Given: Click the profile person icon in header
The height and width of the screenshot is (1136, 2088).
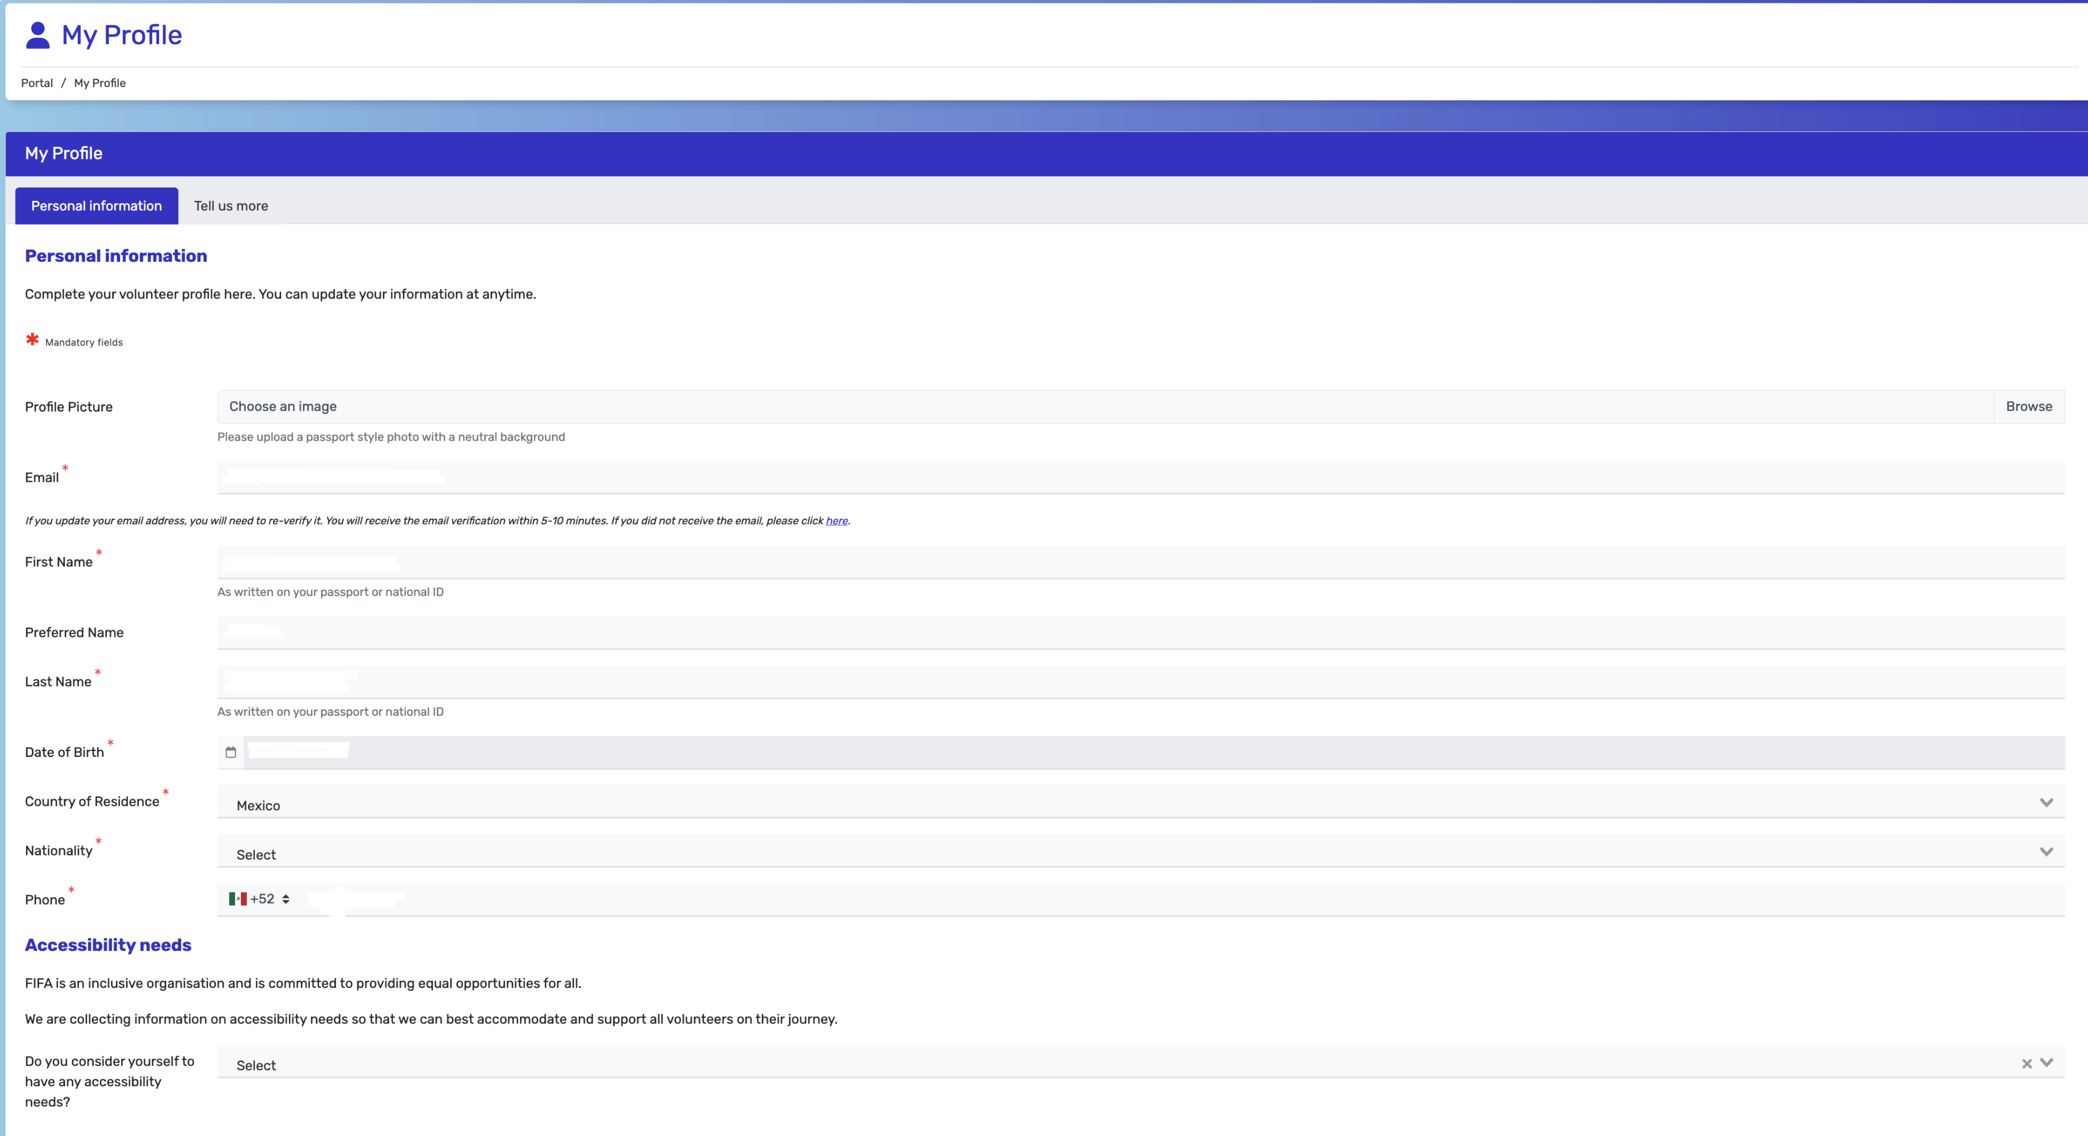Looking at the screenshot, I should pyautogui.click(x=37, y=35).
